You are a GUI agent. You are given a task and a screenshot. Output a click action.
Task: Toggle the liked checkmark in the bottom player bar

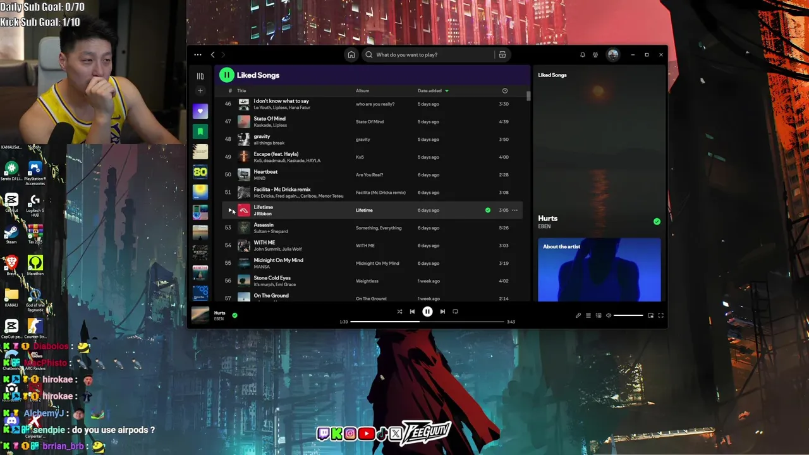[x=234, y=315]
